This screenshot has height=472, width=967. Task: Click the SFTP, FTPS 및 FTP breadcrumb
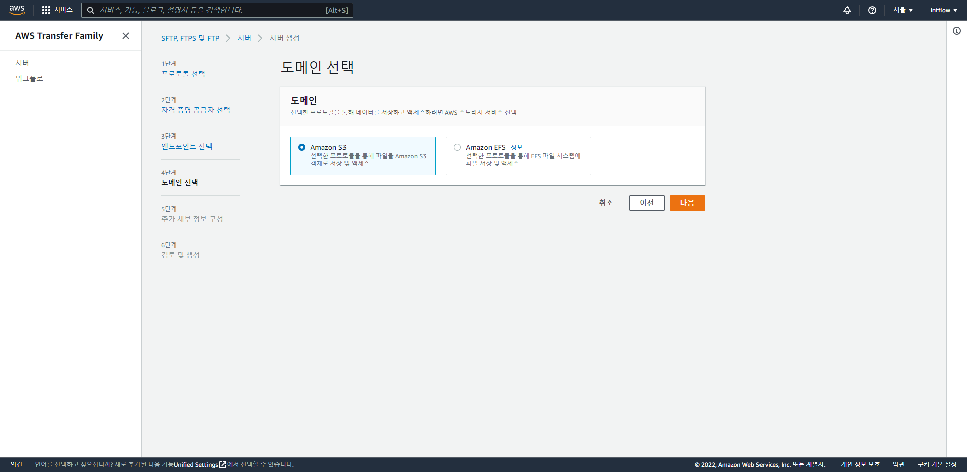pyautogui.click(x=190, y=38)
